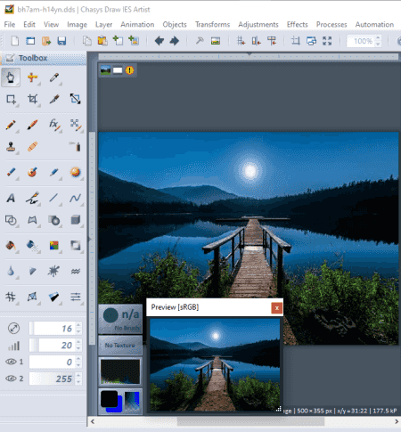Image resolution: width=401 pixels, height=432 pixels.
Task: Click the Toolbox collapse arrow on edge
Action: [x=89, y=240]
